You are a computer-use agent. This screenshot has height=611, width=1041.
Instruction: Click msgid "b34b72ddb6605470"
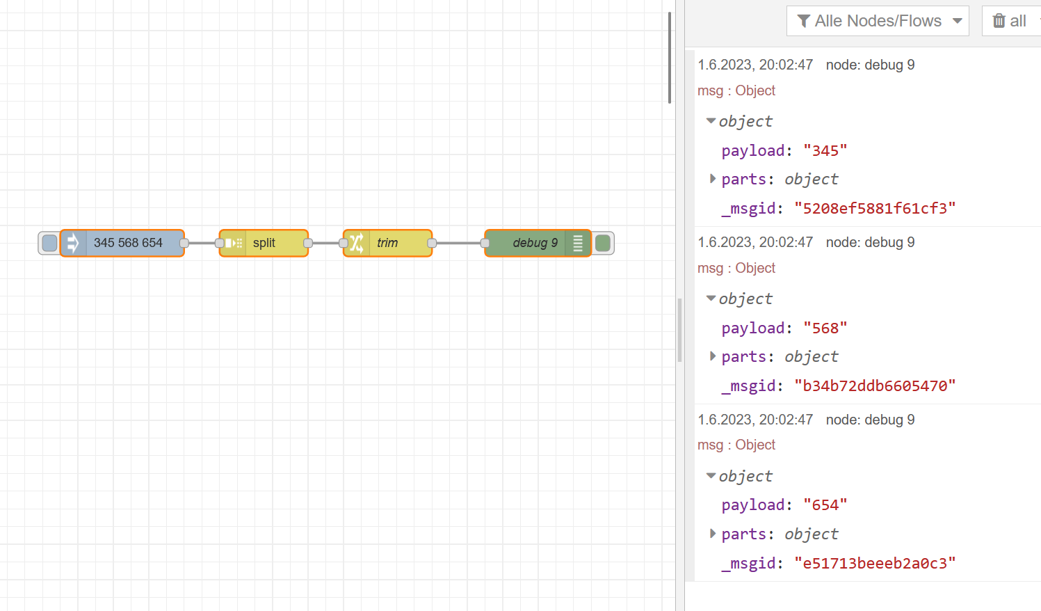point(875,386)
